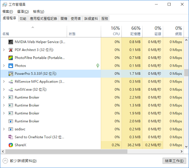
Task: Click the 0.2 MB/秒 disk value for ShareX
Action: coord(153,145)
